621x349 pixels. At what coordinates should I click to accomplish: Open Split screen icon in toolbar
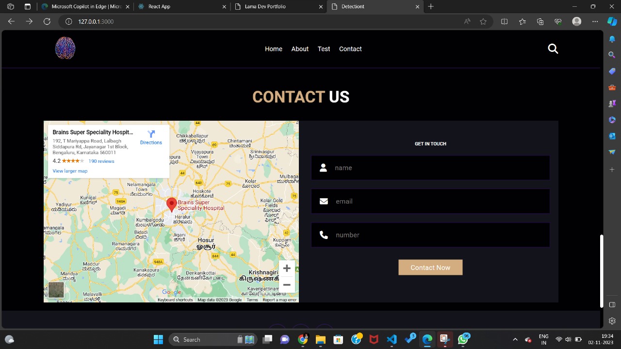[x=504, y=21]
